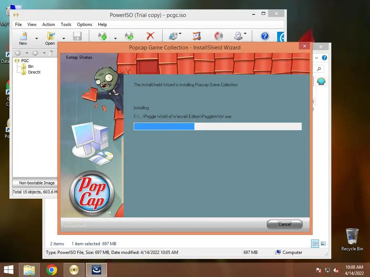Open the File menu in PowerISO
Image resolution: width=370 pixels, height=277 pixels.
click(18, 25)
